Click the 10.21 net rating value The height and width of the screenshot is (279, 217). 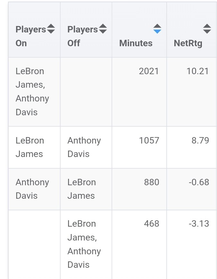[197, 71]
